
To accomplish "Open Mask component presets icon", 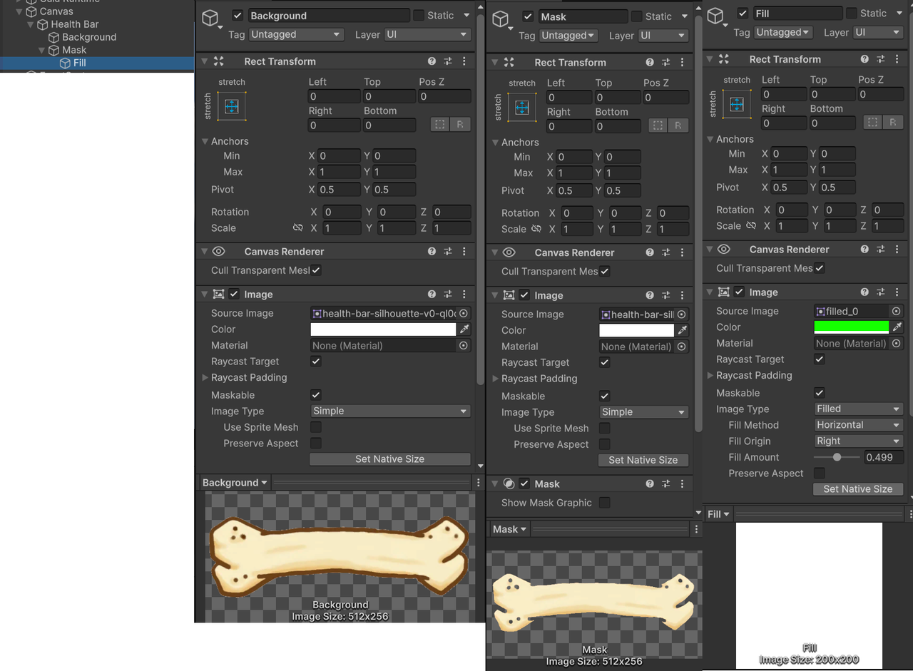I will point(665,483).
